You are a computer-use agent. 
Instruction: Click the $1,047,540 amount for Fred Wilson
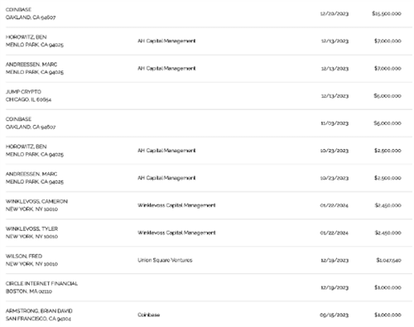pyautogui.click(x=388, y=260)
